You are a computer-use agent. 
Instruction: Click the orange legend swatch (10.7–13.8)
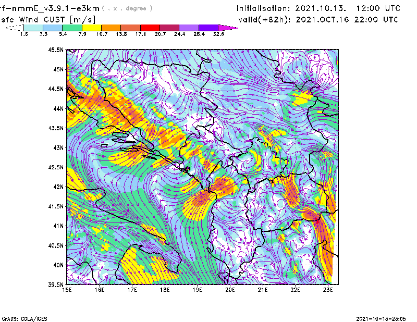111,28
